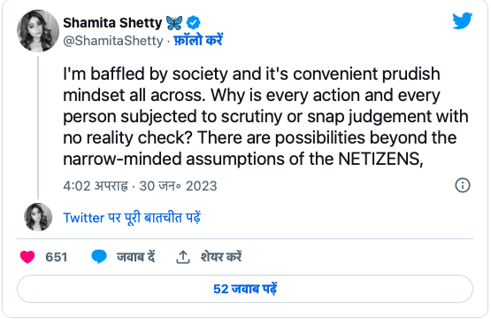Click the blue verified badge
The height and width of the screenshot is (319, 491).
194,22
